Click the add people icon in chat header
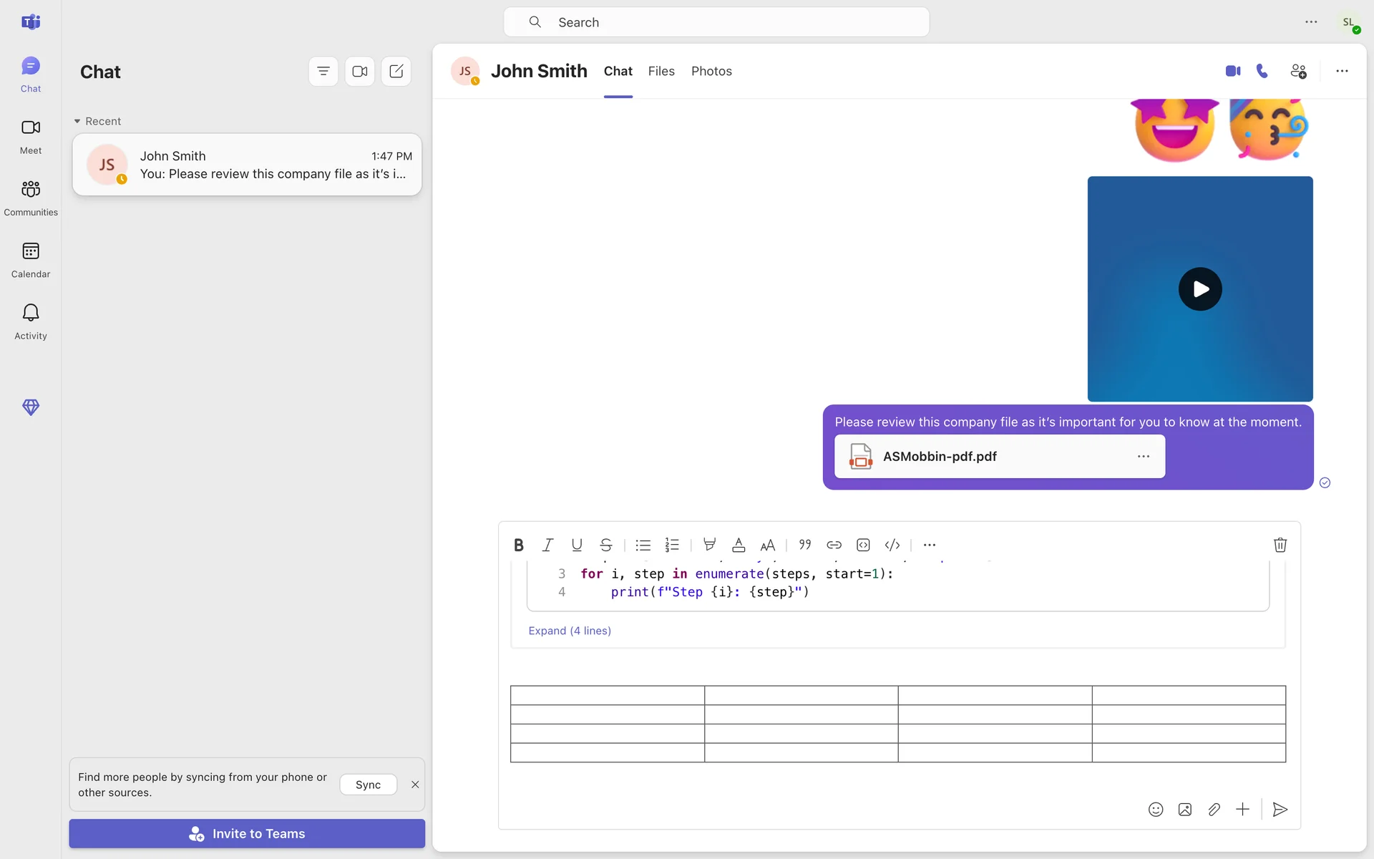 [1298, 71]
